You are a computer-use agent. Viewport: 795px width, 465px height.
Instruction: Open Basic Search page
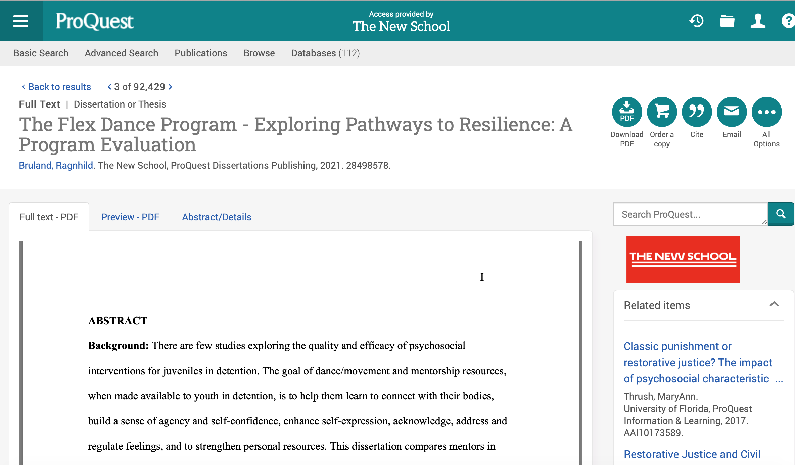coord(41,53)
